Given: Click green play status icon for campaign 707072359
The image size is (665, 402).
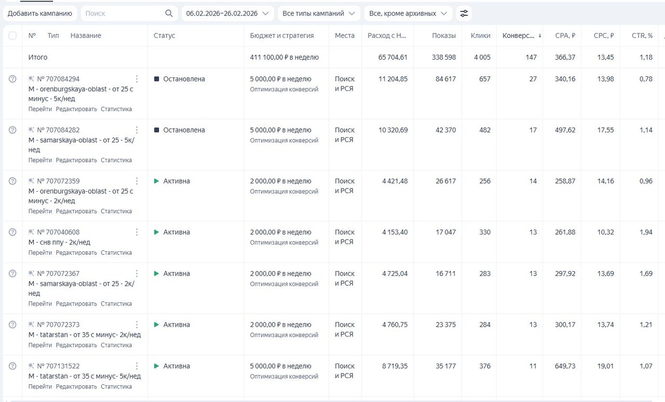Looking at the screenshot, I should tap(156, 181).
